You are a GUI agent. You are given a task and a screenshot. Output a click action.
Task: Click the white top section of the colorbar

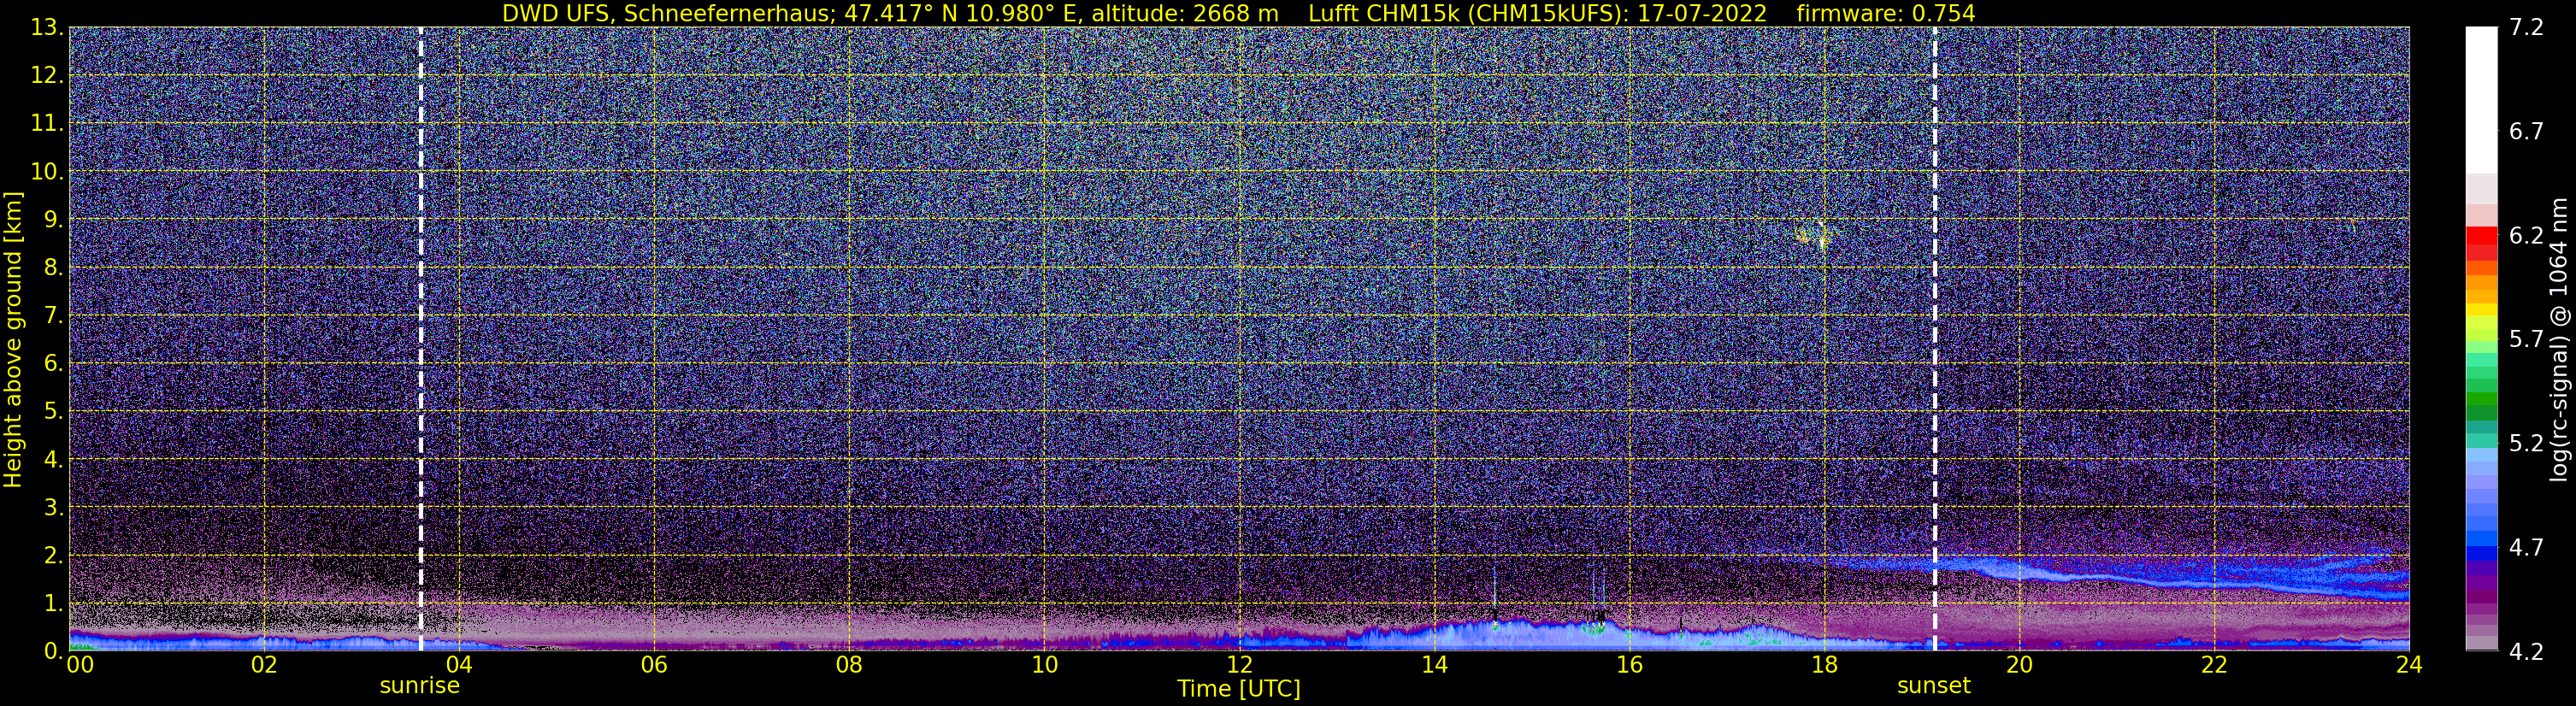2481,100
